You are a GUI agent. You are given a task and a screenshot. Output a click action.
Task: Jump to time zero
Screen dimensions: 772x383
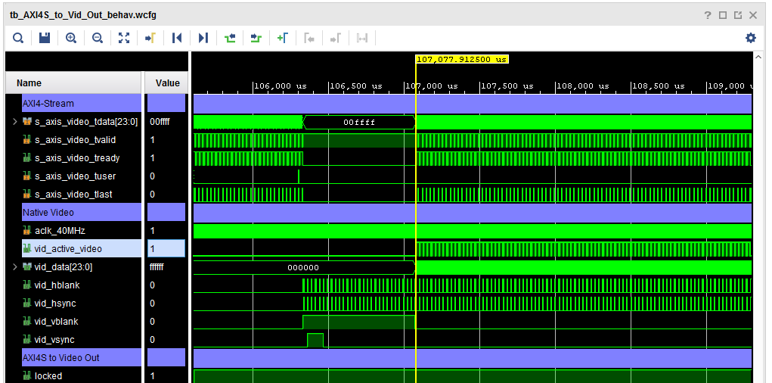177,38
